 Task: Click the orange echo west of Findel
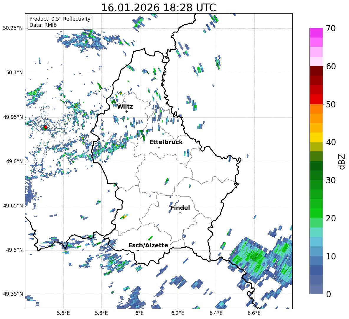125,216
